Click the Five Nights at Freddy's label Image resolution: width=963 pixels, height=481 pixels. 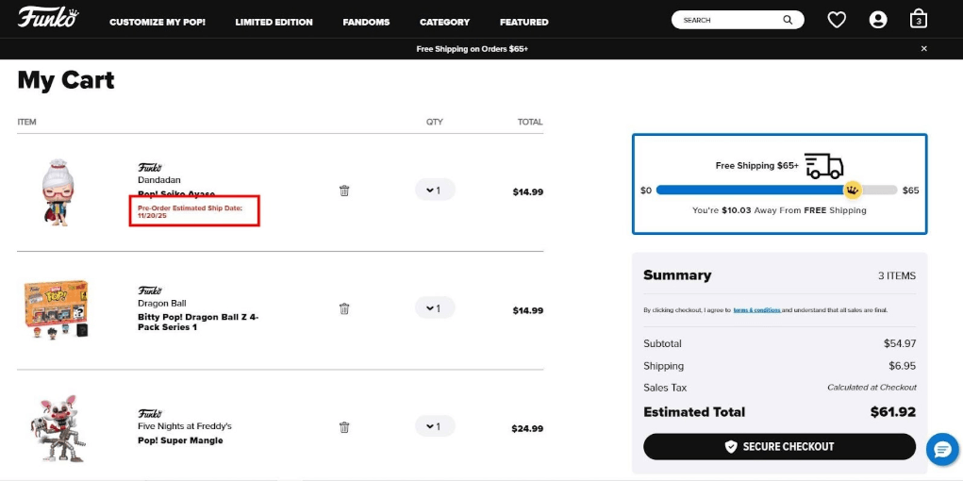click(x=184, y=426)
